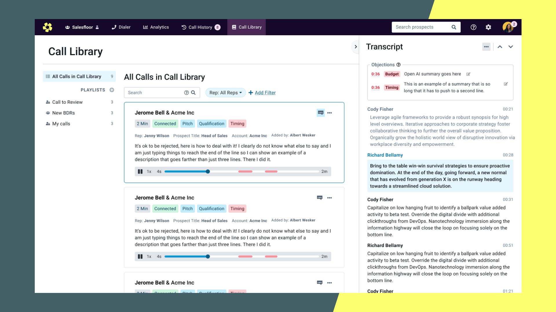Viewport: 556px width, 312px height.
Task: Edit the Timing objection summary
Action: pos(506,84)
